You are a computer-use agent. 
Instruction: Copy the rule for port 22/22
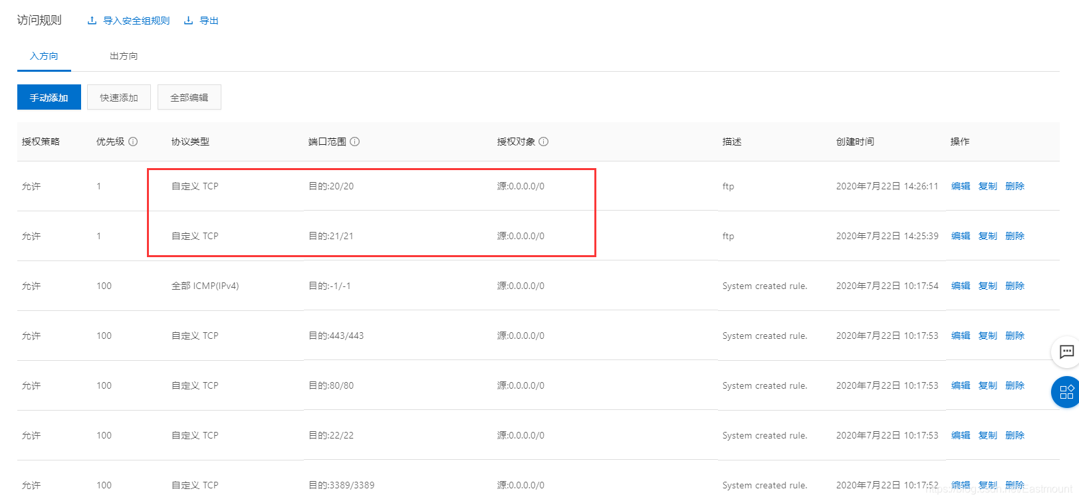988,435
